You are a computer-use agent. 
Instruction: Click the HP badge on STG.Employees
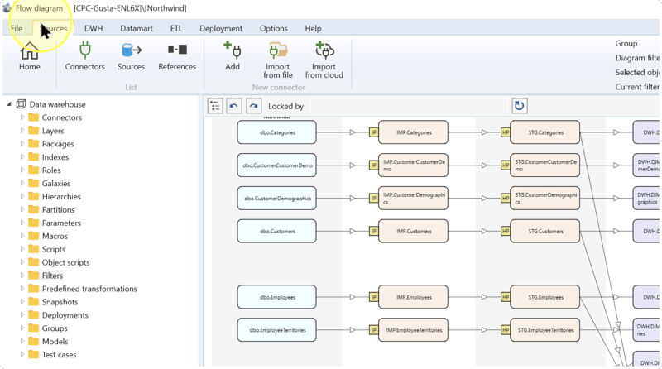506,297
